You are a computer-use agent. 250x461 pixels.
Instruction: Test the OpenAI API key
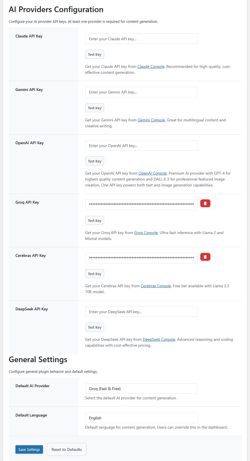coord(94,161)
